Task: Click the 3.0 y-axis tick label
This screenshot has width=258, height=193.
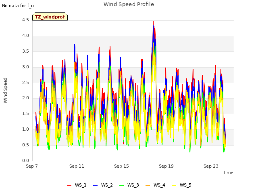Action: (25, 67)
